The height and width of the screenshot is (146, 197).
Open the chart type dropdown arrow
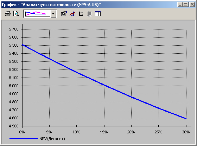pos(53,14)
